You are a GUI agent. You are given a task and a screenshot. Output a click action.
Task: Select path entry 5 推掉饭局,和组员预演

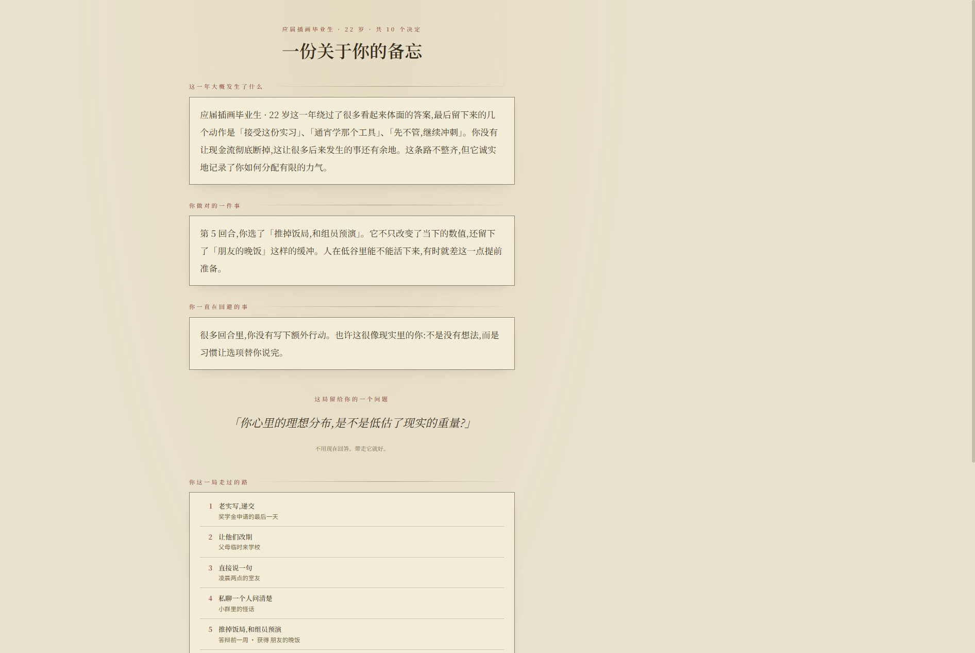tap(352, 634)
